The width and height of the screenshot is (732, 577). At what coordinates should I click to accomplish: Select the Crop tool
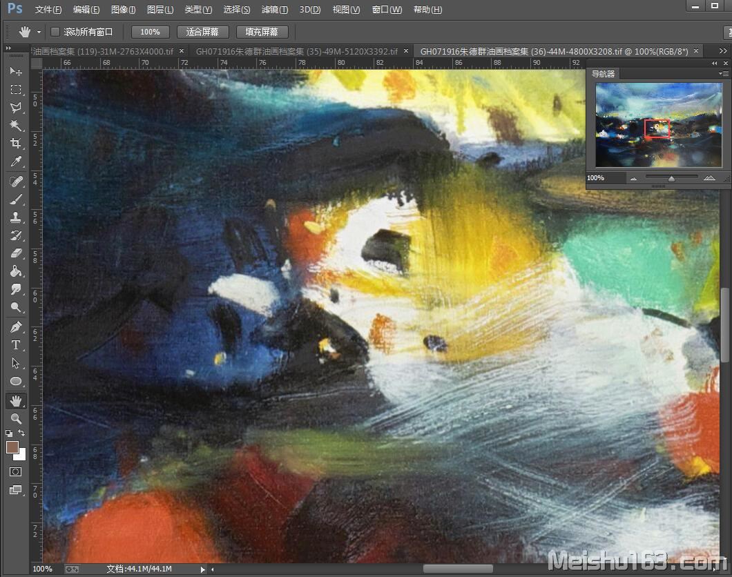[x=16, y=143]
